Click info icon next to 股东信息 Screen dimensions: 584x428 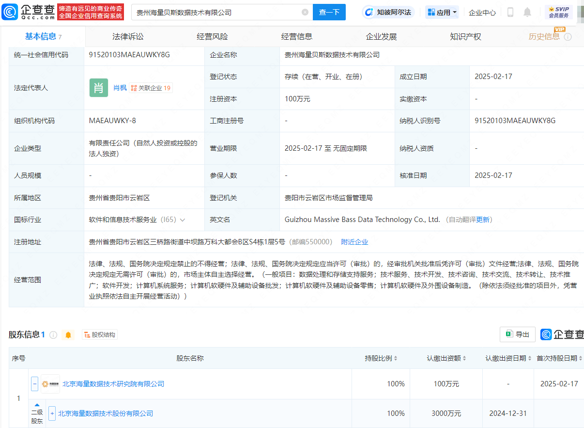click(x=53, y=335)
